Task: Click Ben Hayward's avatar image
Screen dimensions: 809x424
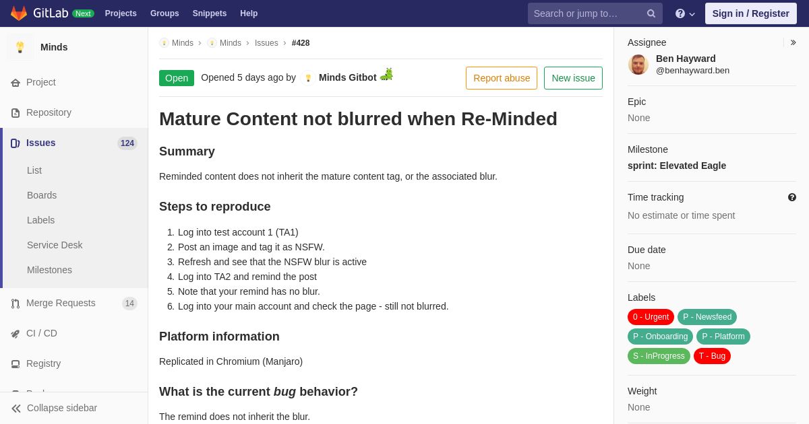Action: pyautogui.click(x=638, y=65)
